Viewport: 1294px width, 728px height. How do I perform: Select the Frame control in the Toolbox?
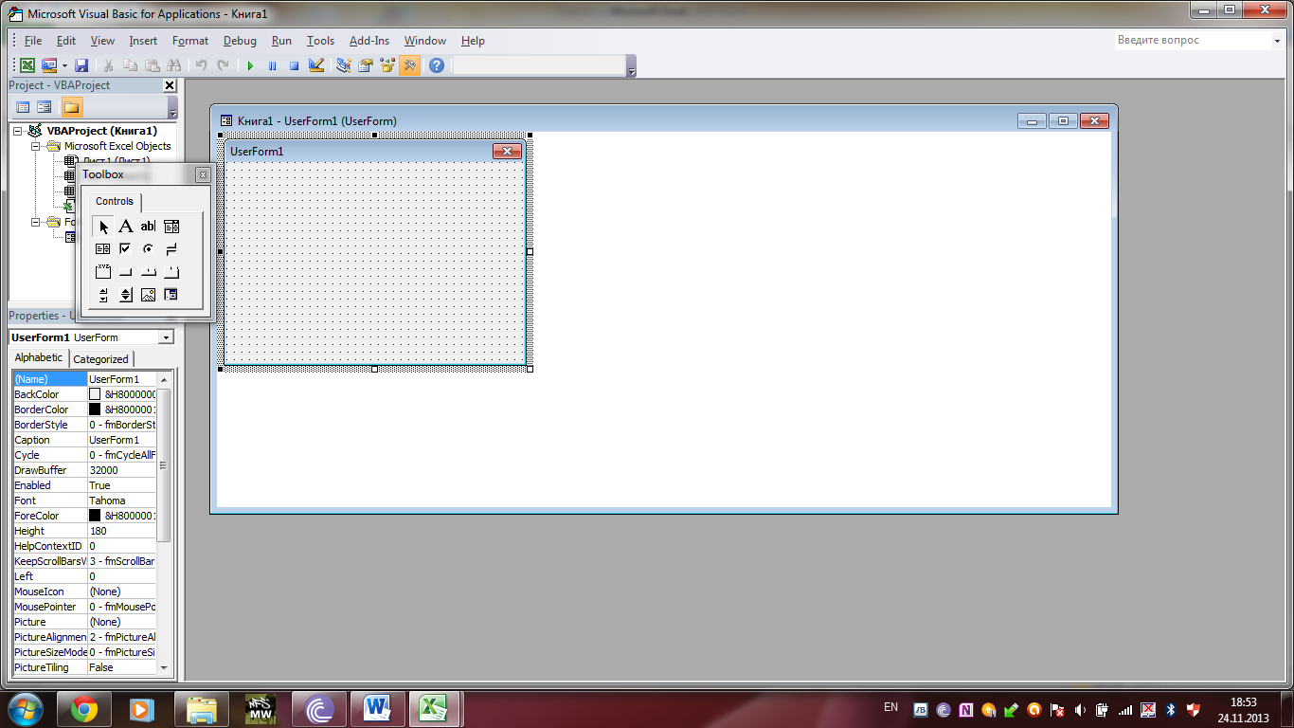(x=102, y=272)
